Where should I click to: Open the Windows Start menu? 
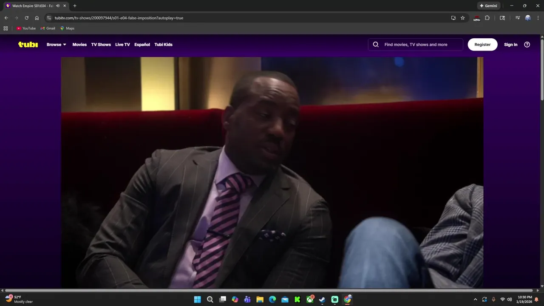tap(198, 300)
